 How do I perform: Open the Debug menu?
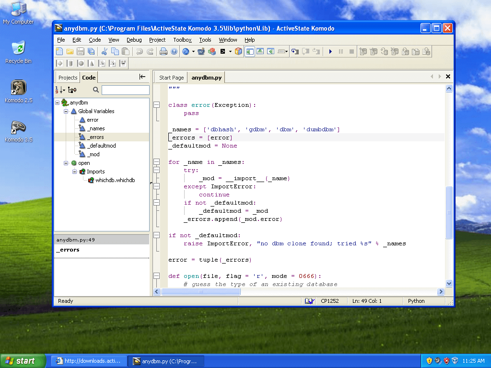tap(134, 40)
